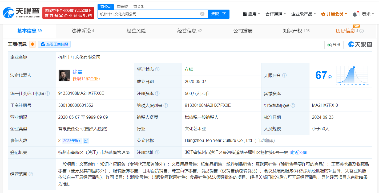The width and height of the screenshot is (379, 193).
Task: Click the help icon next to 登记状态
Action: pos(157,69)
